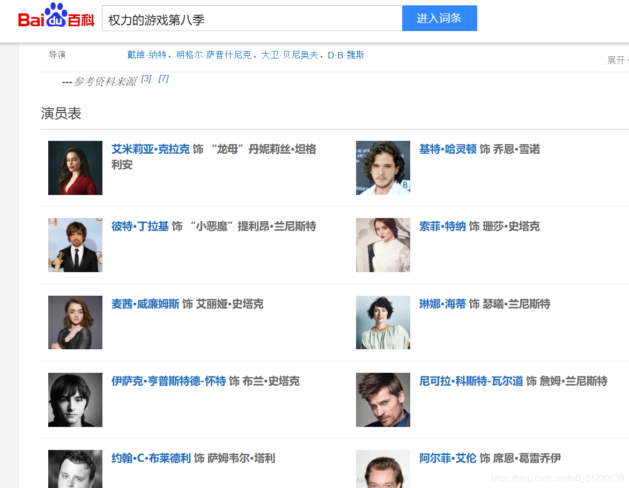This screenshot has width=629, height=488.
Task: Click the 参考资料来源 text
Action: [105, 82]
